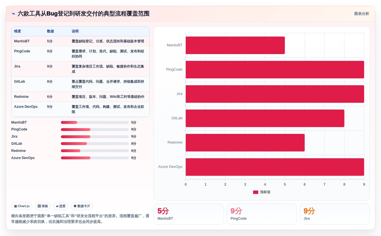Viewport: 381px width, 236px height.
Task: Click the Redmine y-axis label in chart
Action: tap(175, 142)
